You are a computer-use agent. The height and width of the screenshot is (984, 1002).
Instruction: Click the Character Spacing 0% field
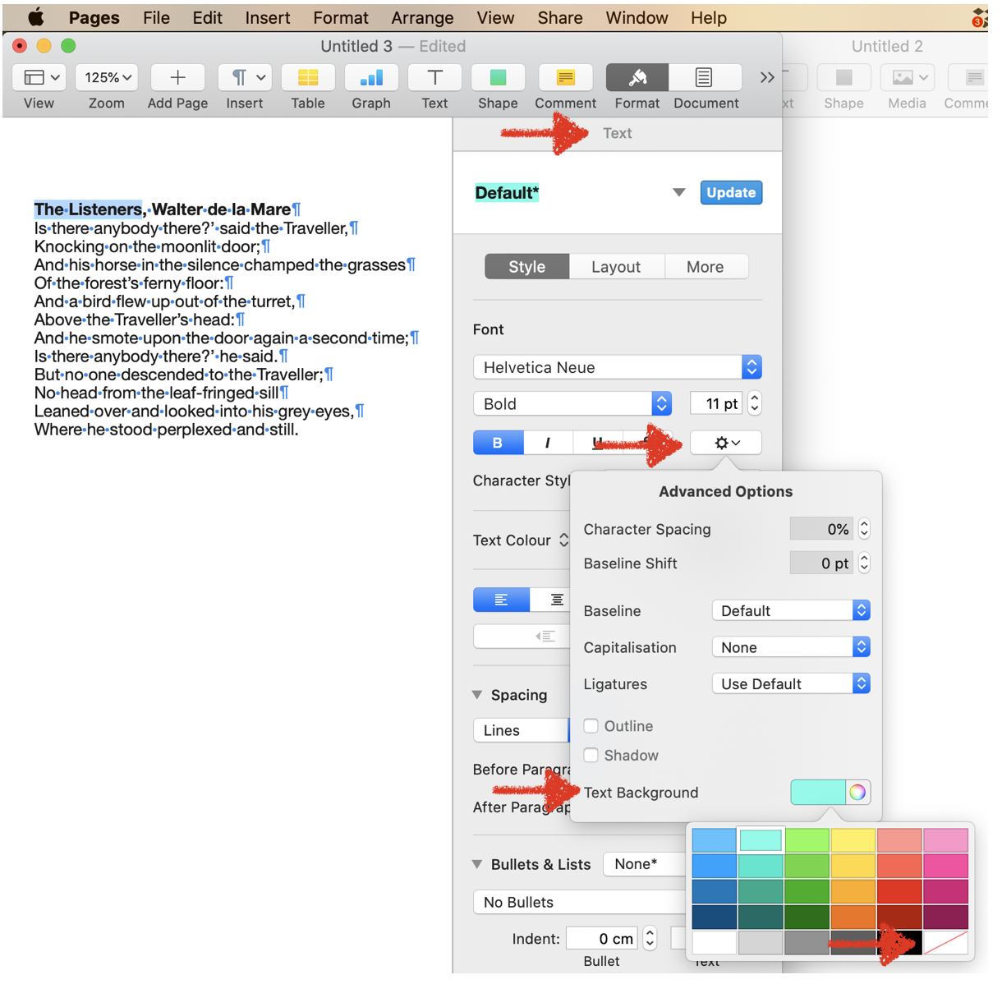coord(821,529)
